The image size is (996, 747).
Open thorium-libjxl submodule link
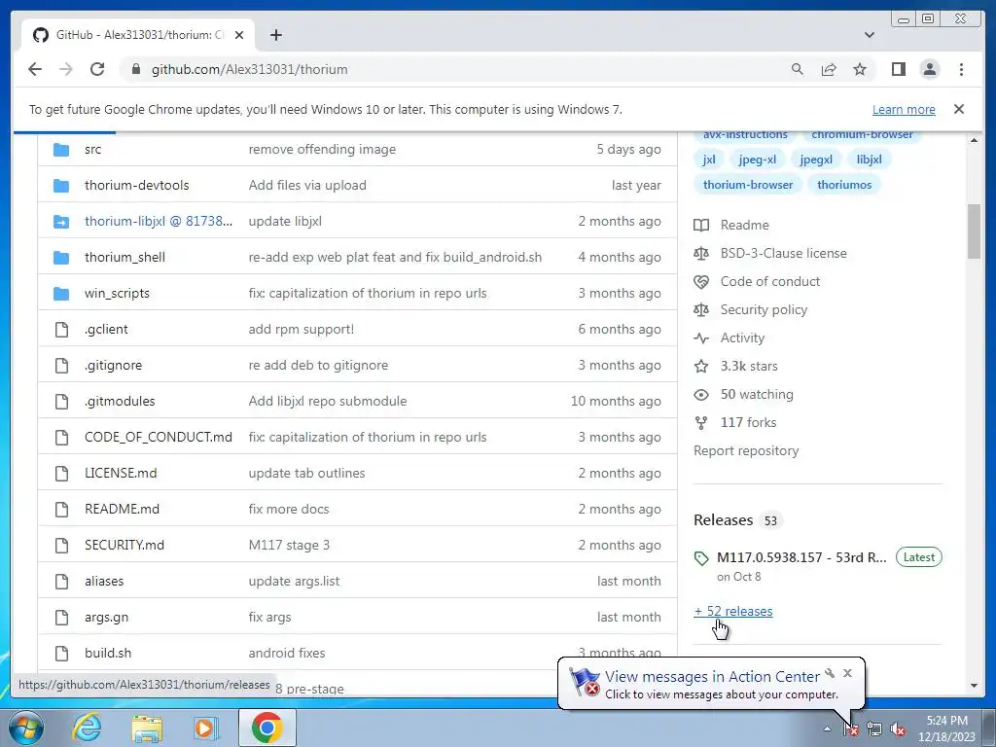coord(159,221)
